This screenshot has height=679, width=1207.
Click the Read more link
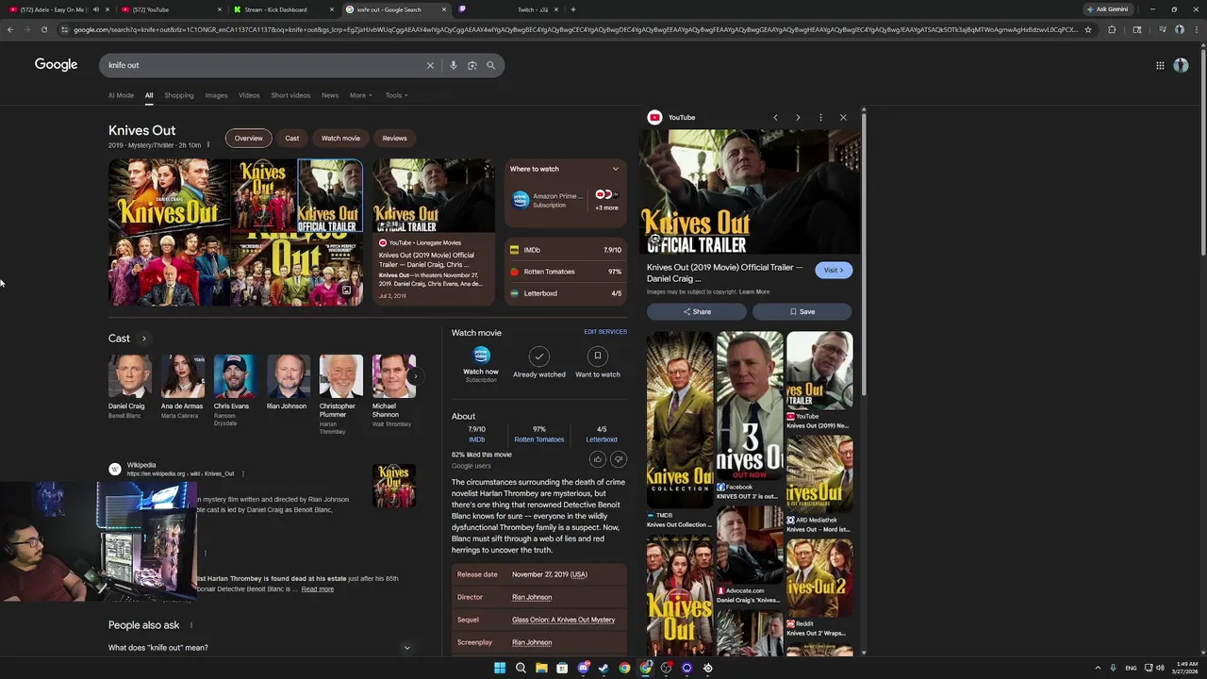(318, 589)
